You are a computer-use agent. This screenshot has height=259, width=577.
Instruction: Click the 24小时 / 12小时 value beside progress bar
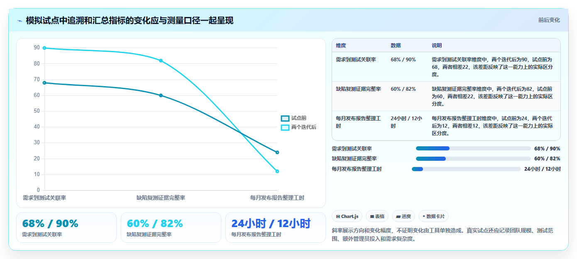(543, 169)
